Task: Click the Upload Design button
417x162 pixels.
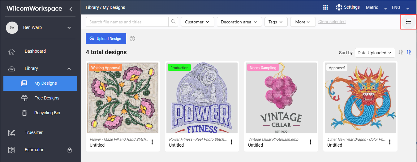Action: click(x=106, y=38)
